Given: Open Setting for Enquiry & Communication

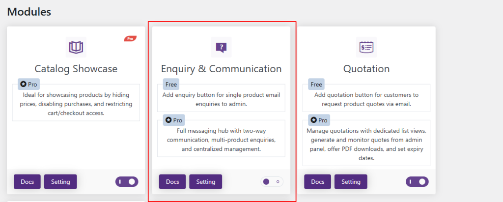Looking at the screenshot, I should point(206,182).
